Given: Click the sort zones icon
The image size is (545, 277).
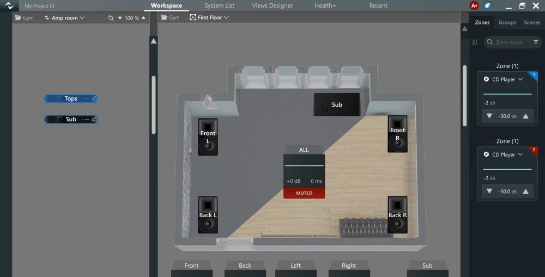Looking at the screenshot, I should (475, 42).
